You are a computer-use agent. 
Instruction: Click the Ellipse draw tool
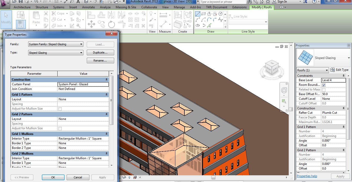(198, 25)
